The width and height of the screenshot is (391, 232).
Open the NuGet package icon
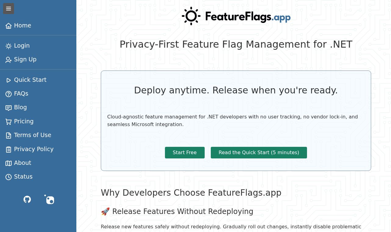49,199
